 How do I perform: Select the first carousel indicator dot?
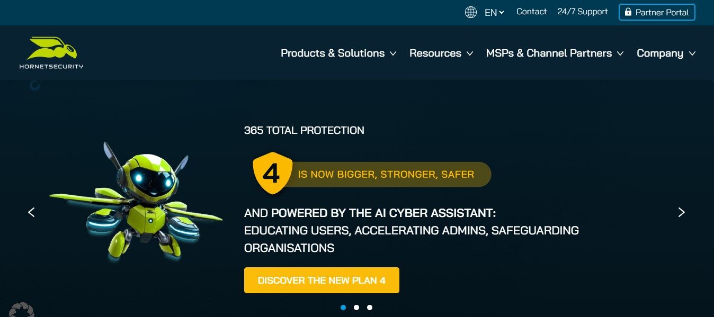point(343,307)
